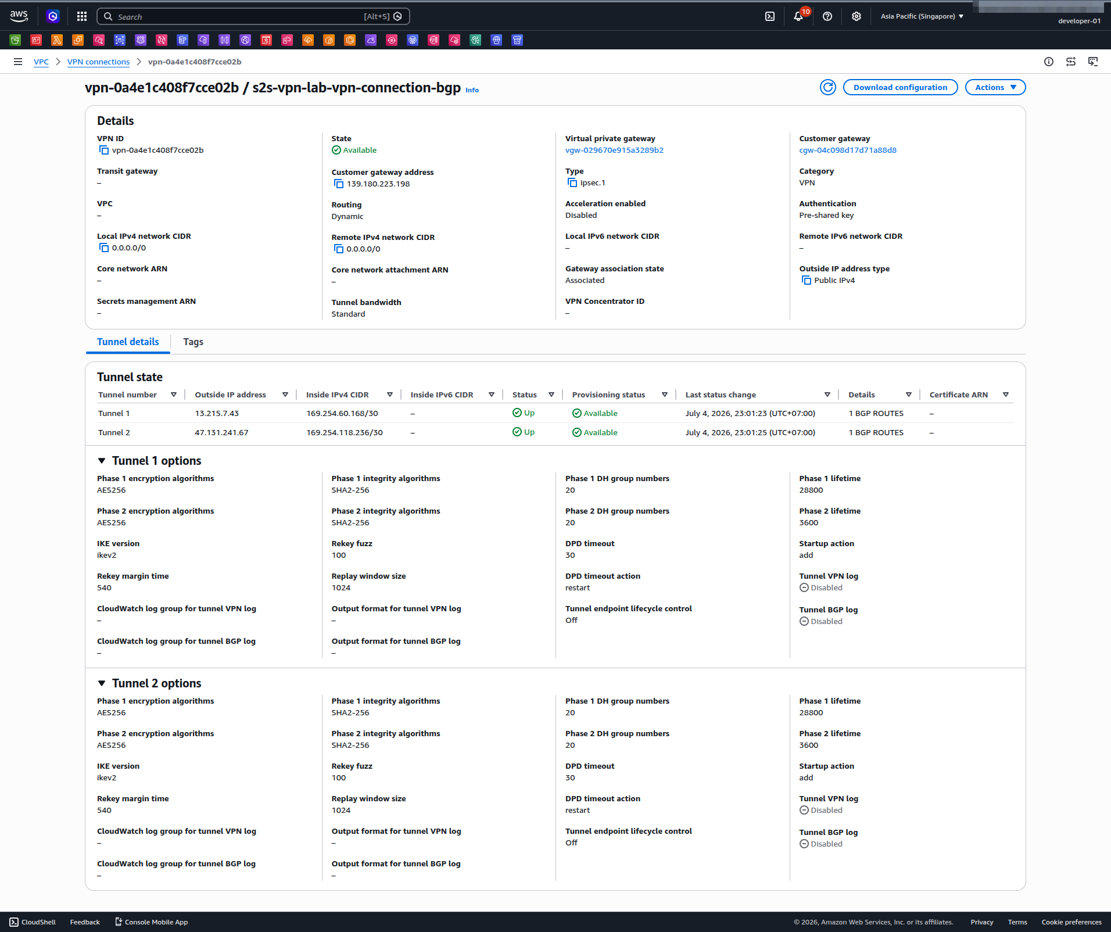1111x932 pixels.
Task: Open the Asia Pacific (Singapore) region selector
Action: pyautogui.click(x=922, y=16)
